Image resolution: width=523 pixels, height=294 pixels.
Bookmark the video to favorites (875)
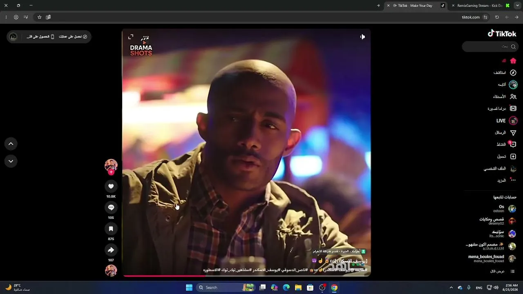(x=111, y=229)
